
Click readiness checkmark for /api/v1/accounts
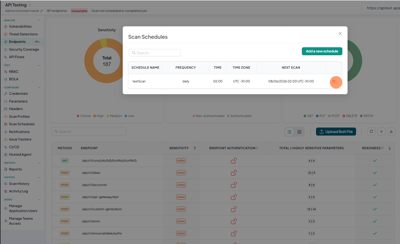point(375,185)
